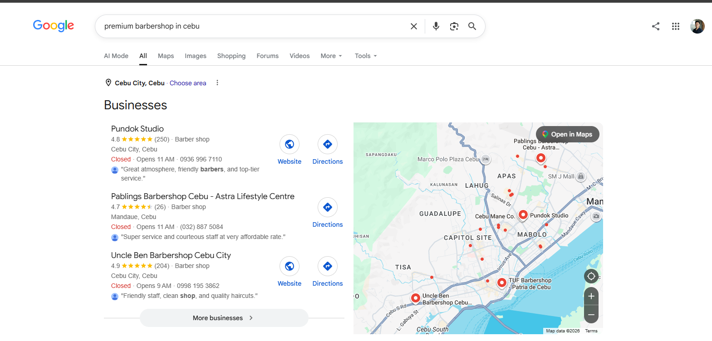Start voice search with the microphone icon

pyautogui.click(x=436, y=26)
